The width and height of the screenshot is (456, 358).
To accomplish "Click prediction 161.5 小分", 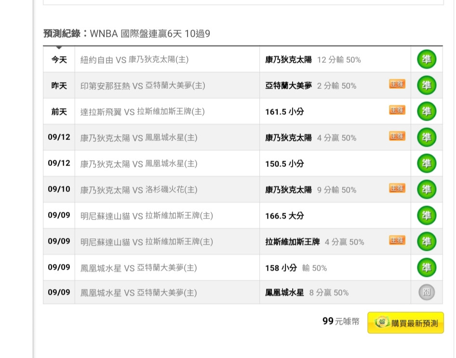I will (284, 111).
